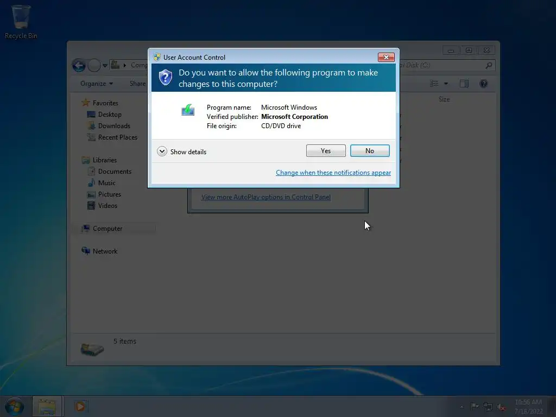Click Action Center flag tray icon

click(475, 406)
